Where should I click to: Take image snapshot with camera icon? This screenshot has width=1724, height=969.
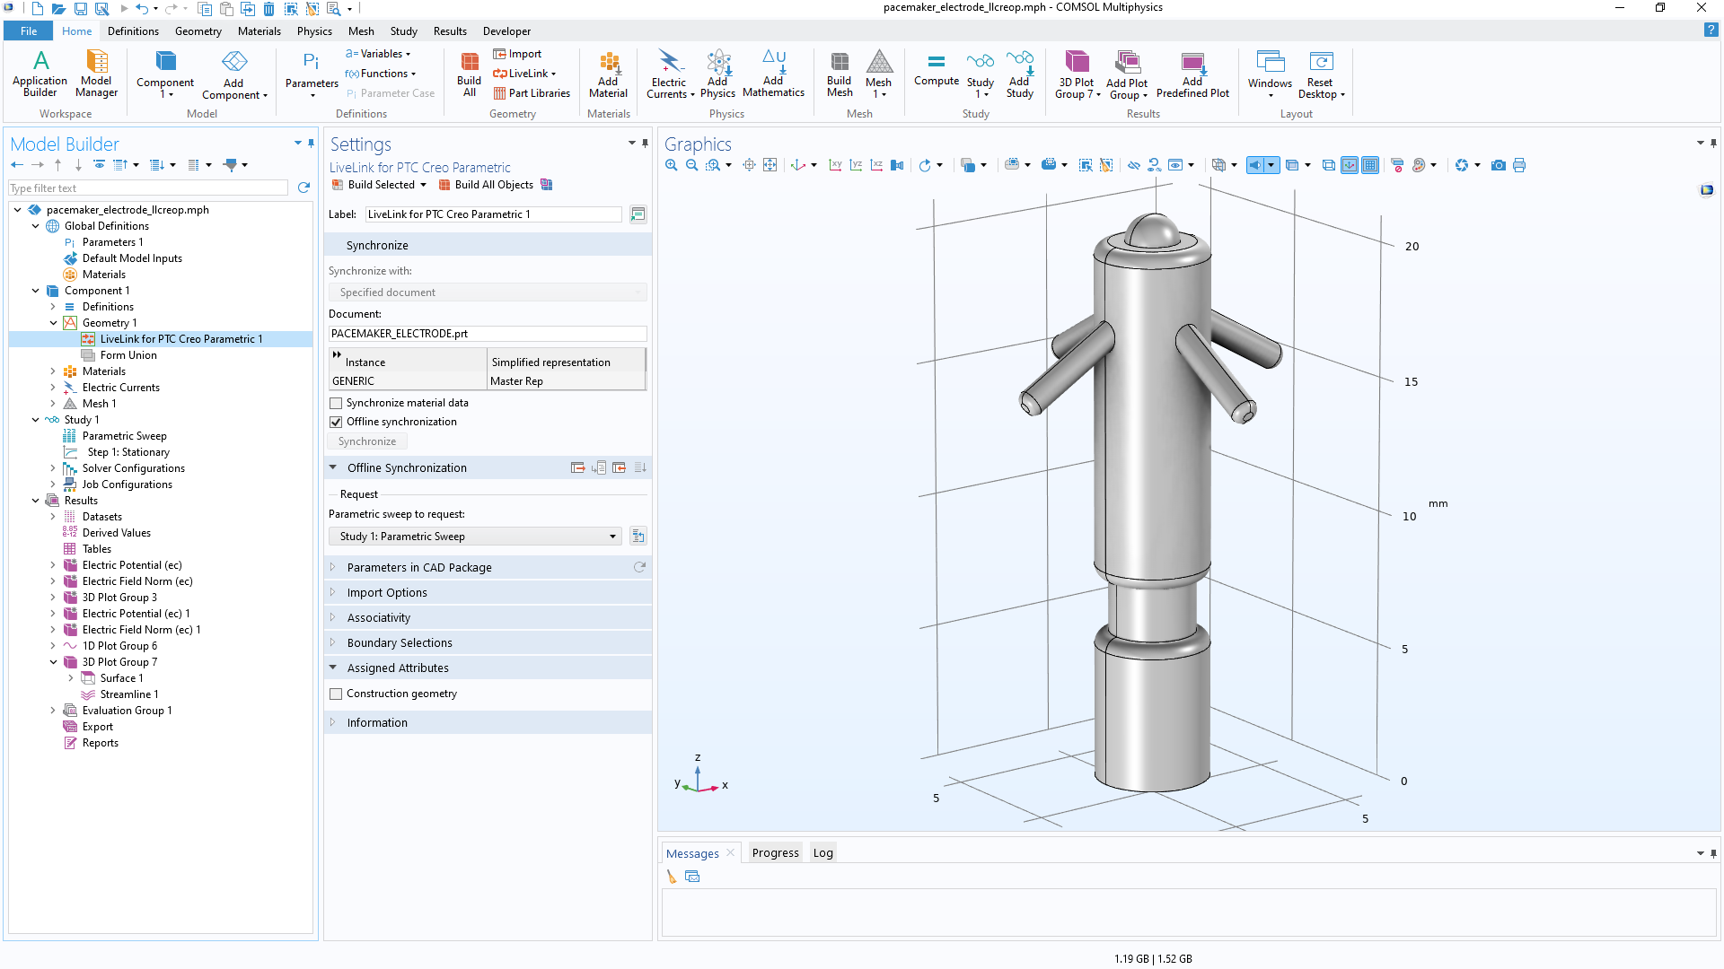pyautogui.click(x=1498, y=165)
